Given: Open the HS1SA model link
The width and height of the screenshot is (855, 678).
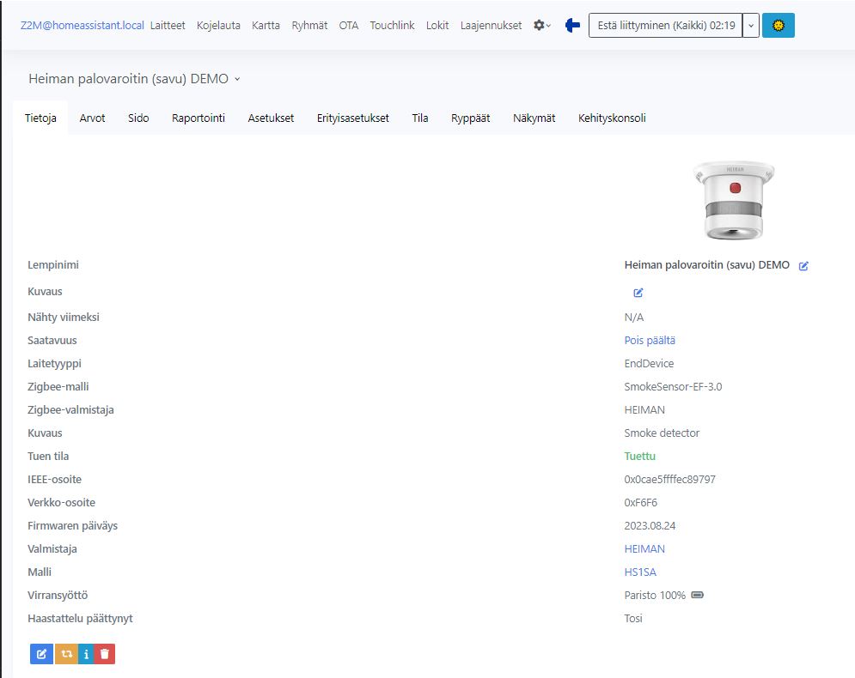Looking at the screenshot, I should (640, 572).
